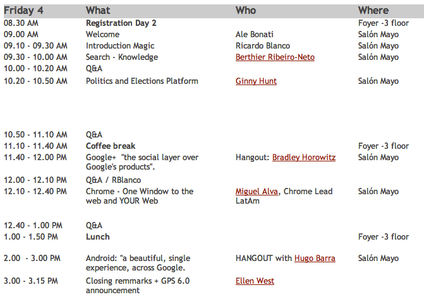
Task: Follow the Miguel Alva link
Action: 257,192
